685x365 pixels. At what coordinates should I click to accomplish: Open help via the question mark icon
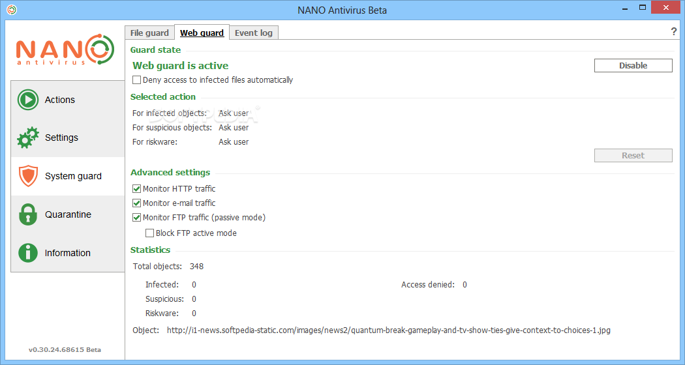[673, 31]
